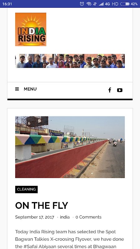Click the article excerpt text paragraph

70,239
